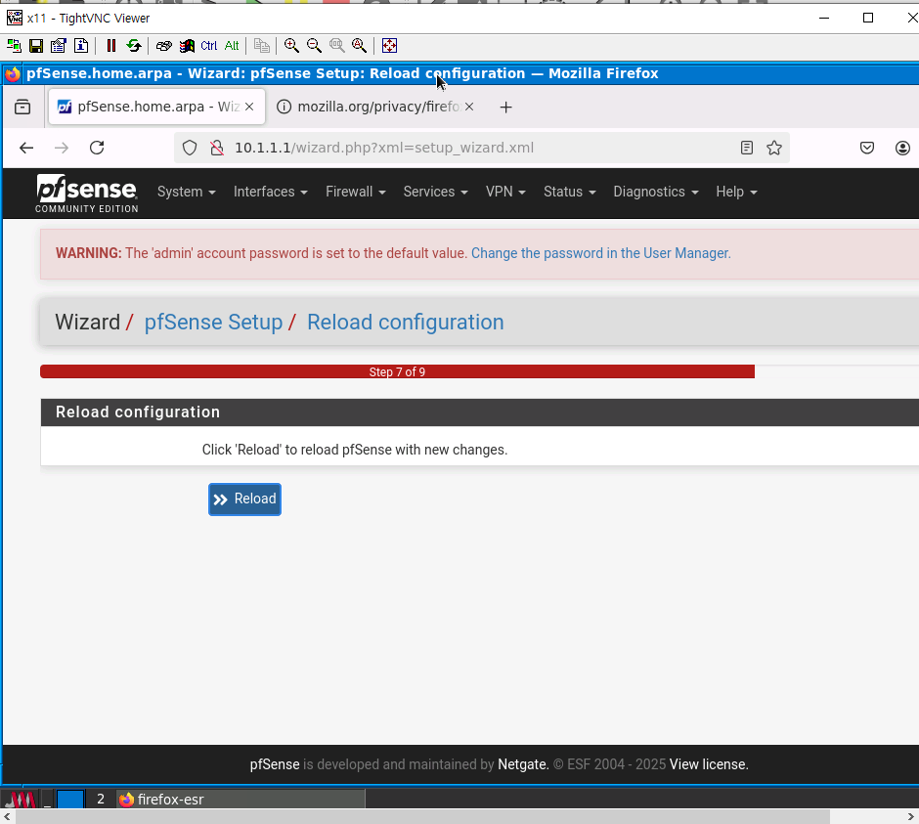Viewport: 919px width, 824px height.
Task: Open the Status dropdown menu
Action: 569,192
